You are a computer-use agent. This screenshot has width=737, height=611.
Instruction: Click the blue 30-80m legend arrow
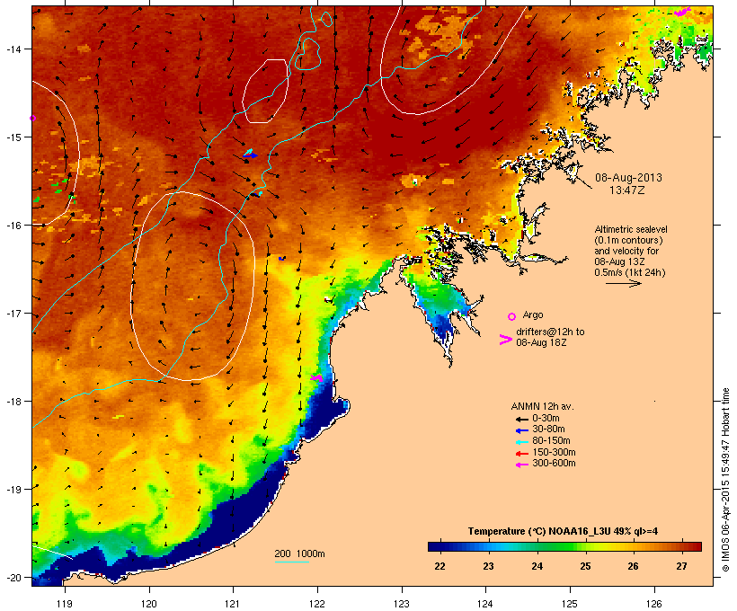pyautogui.click(x=521, y=430)
